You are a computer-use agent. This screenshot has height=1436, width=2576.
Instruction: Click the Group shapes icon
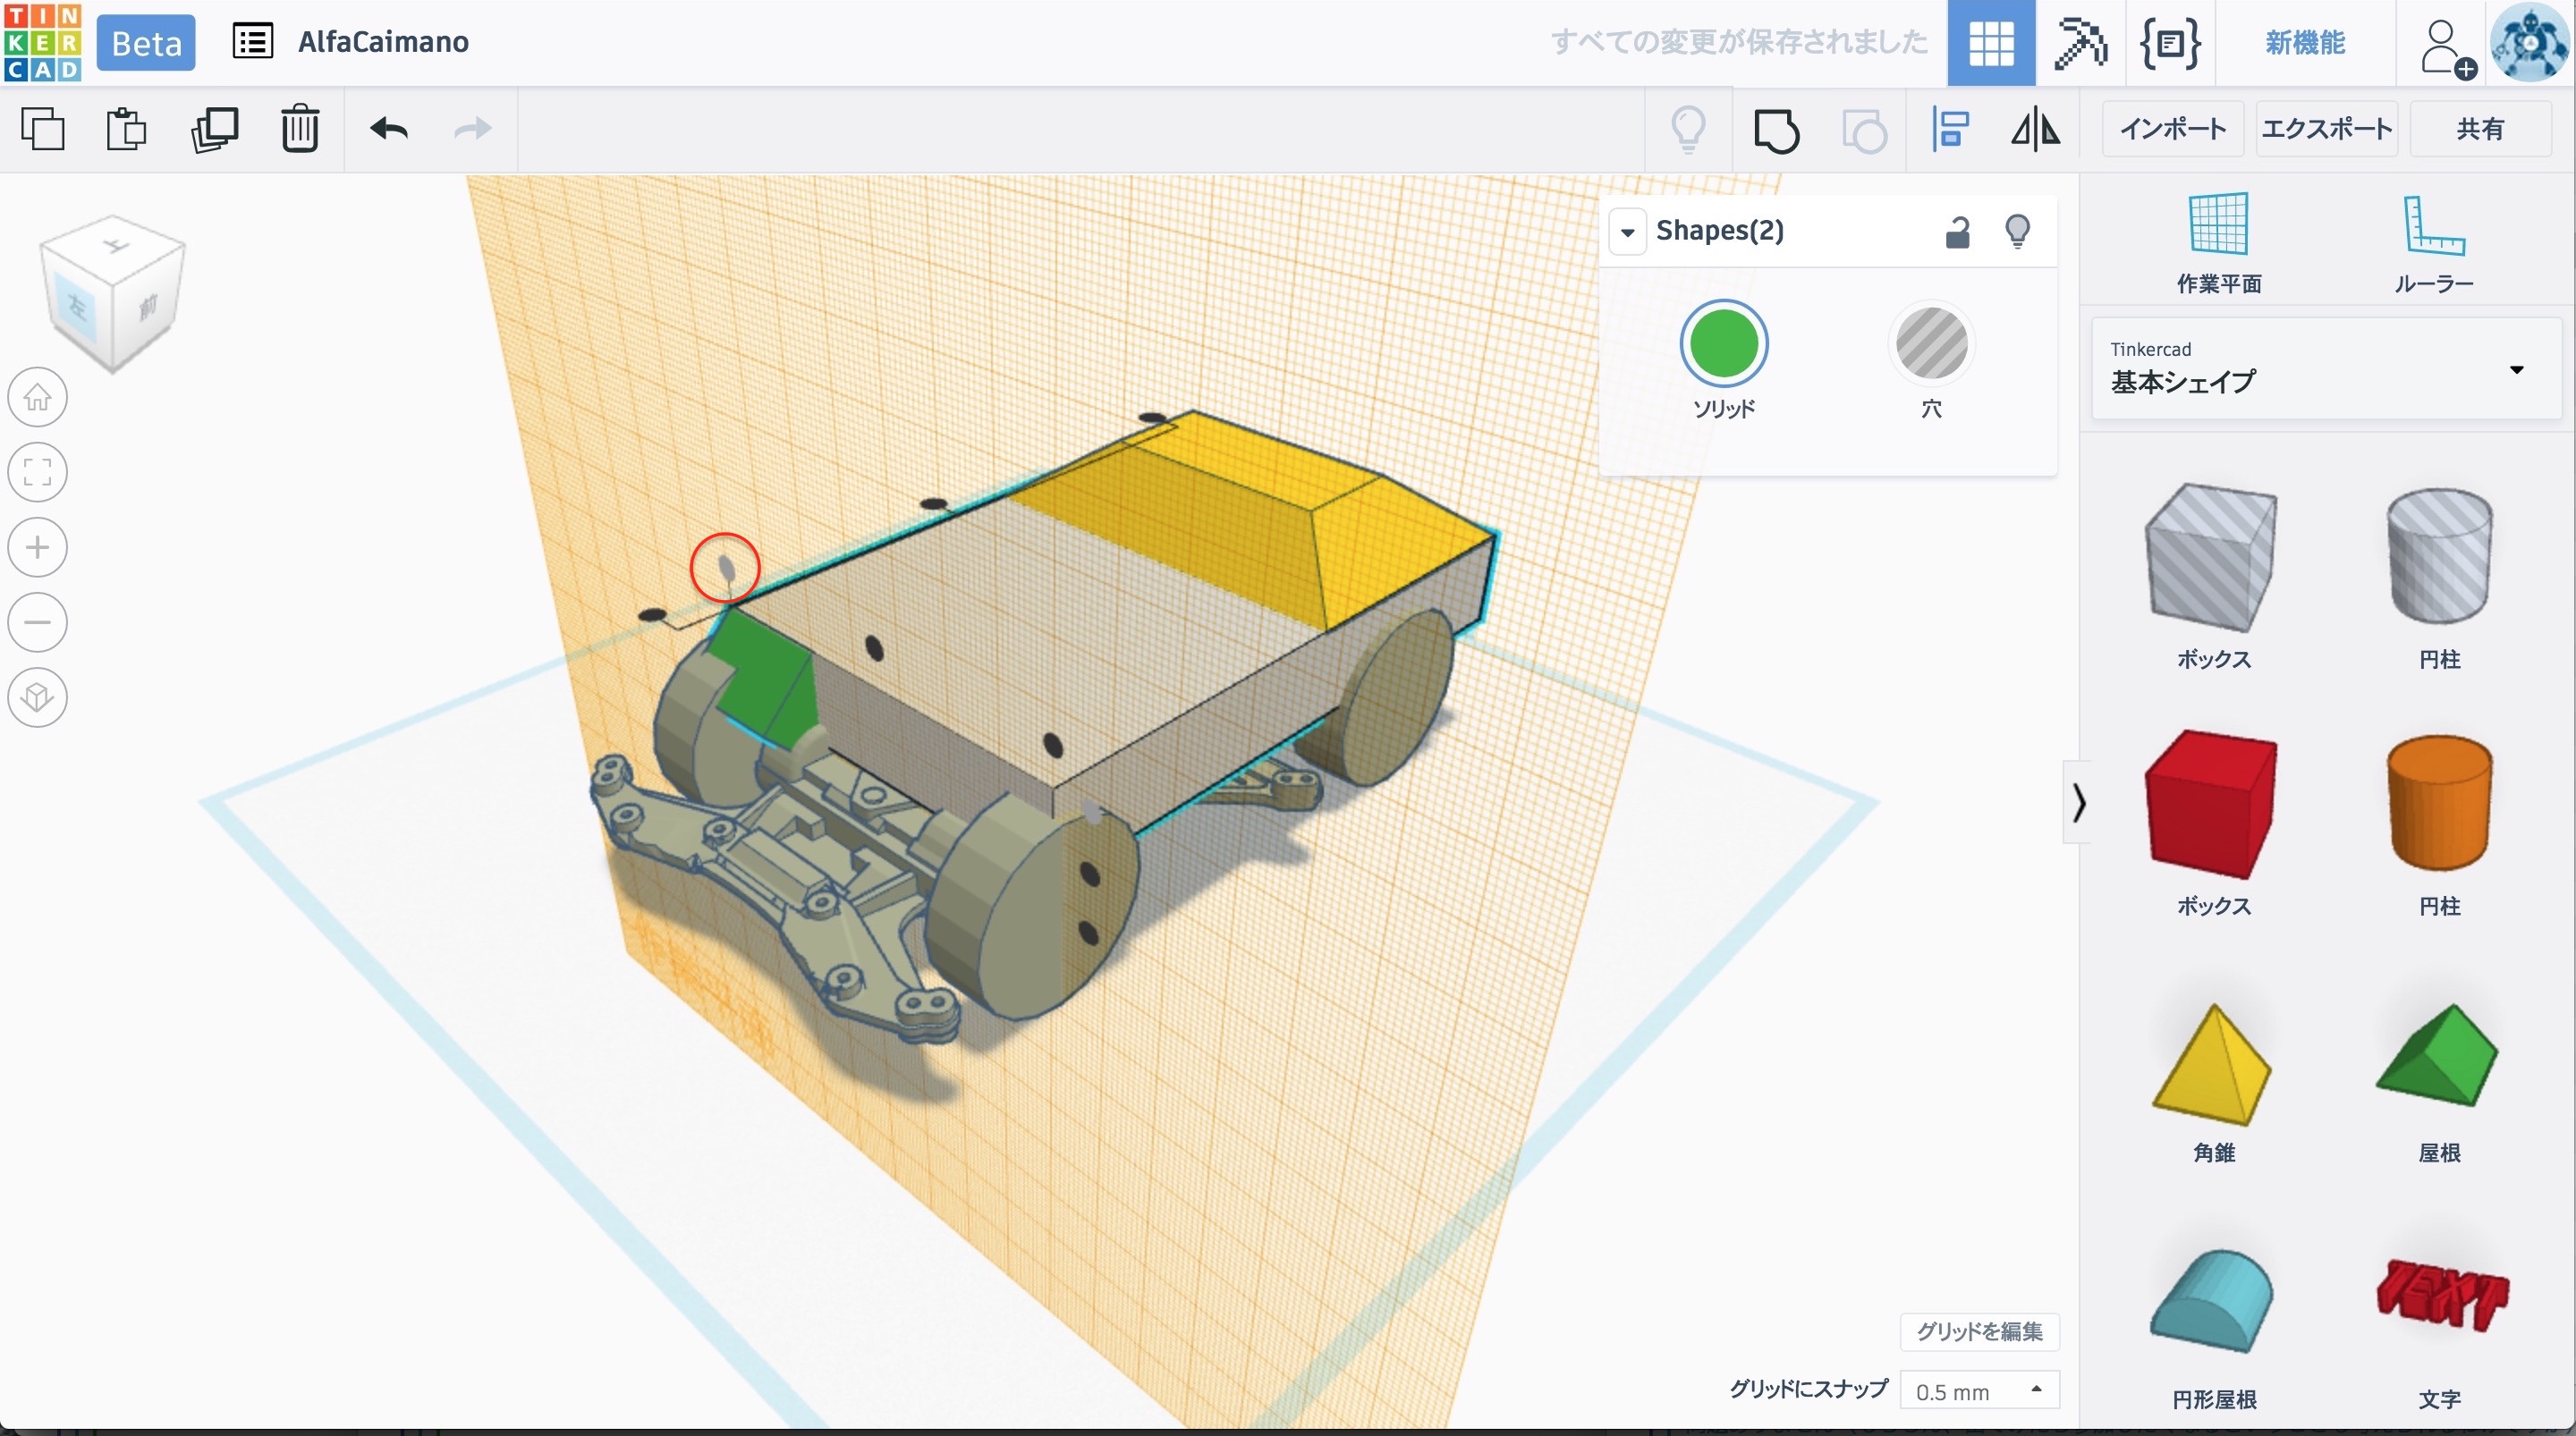[x=1776, y=130]
